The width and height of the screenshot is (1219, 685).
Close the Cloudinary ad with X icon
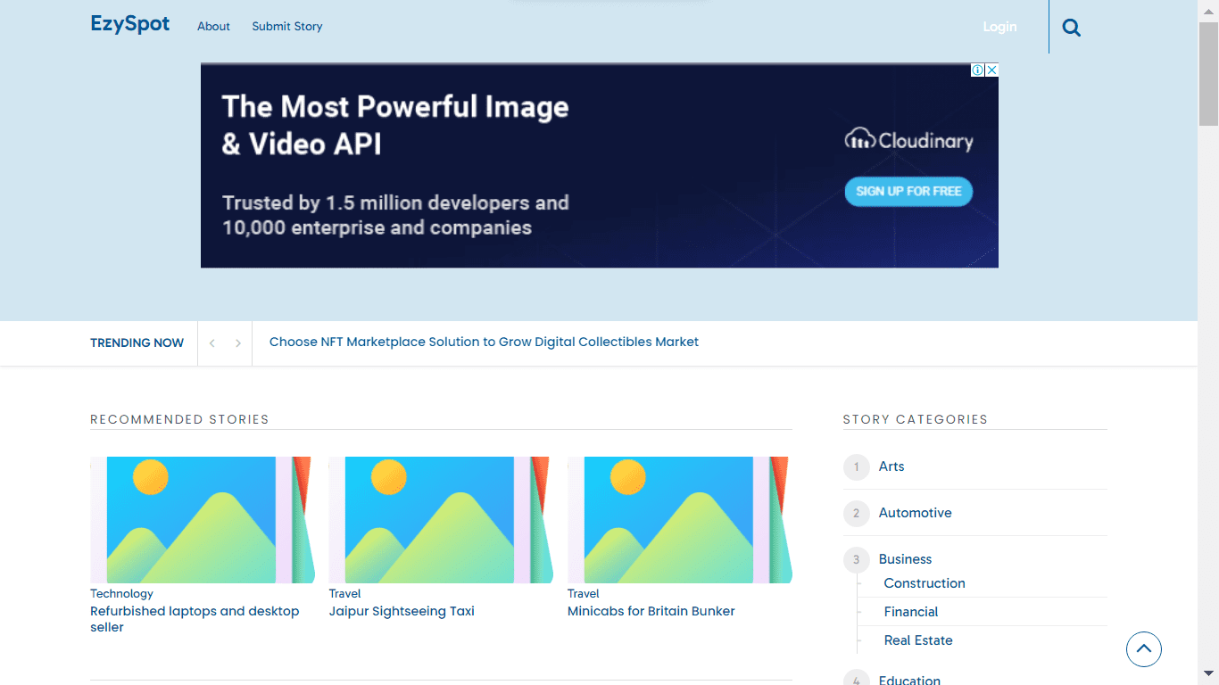tap(991, 70)
